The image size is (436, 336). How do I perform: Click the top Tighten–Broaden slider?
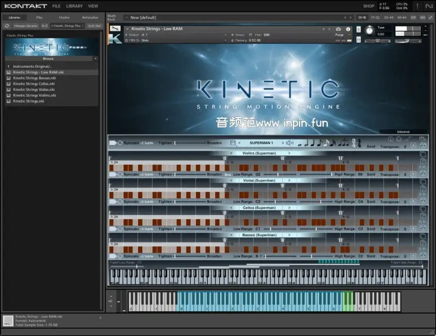click(x=190, y=143)
